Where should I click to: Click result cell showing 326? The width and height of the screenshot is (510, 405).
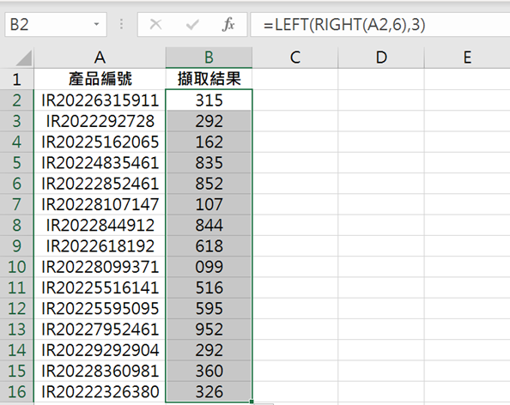coord(209,391)
